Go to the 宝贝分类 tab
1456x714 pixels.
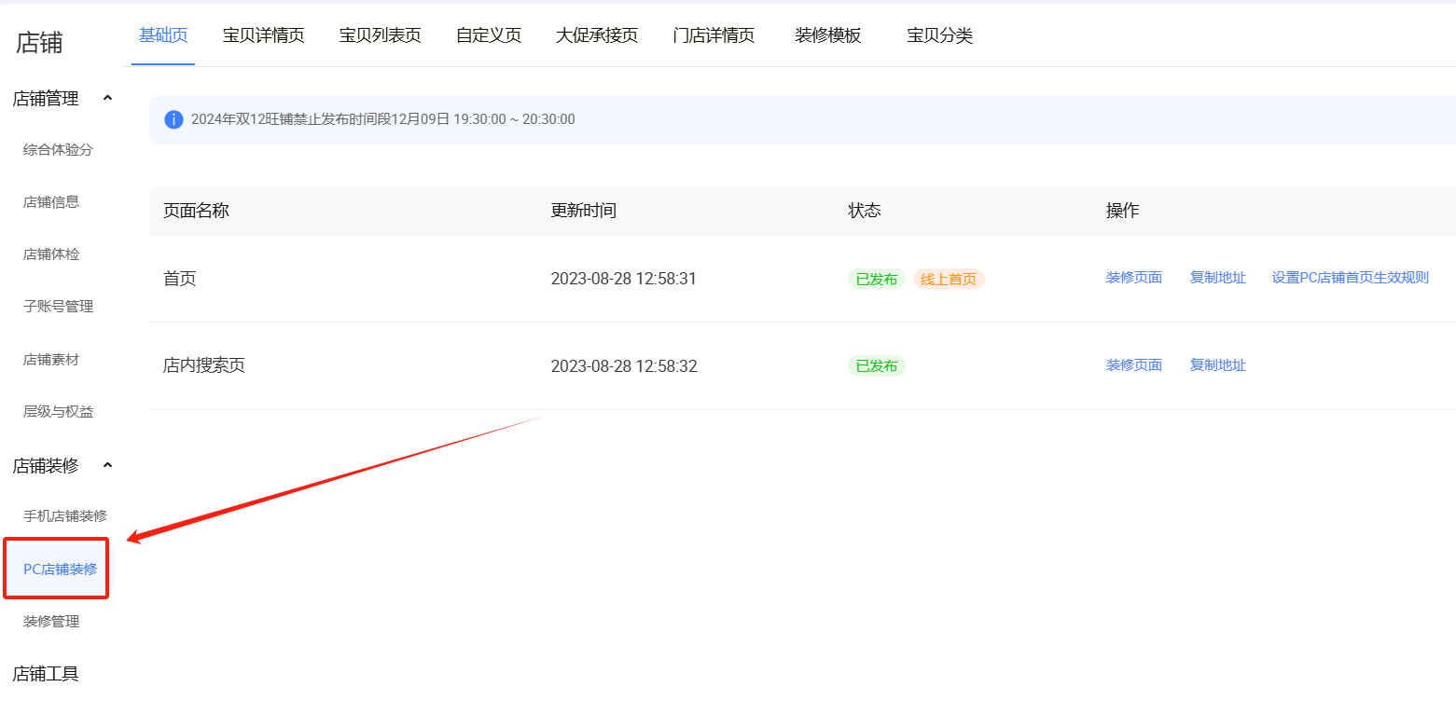click(939, 35)
